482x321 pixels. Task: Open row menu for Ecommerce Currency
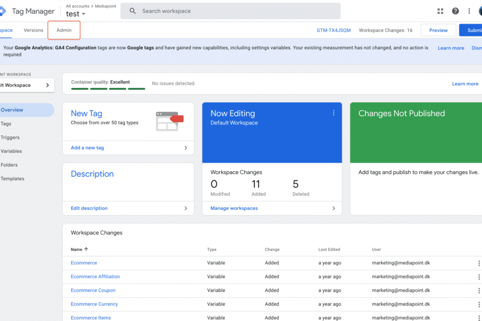coord(479,304)
